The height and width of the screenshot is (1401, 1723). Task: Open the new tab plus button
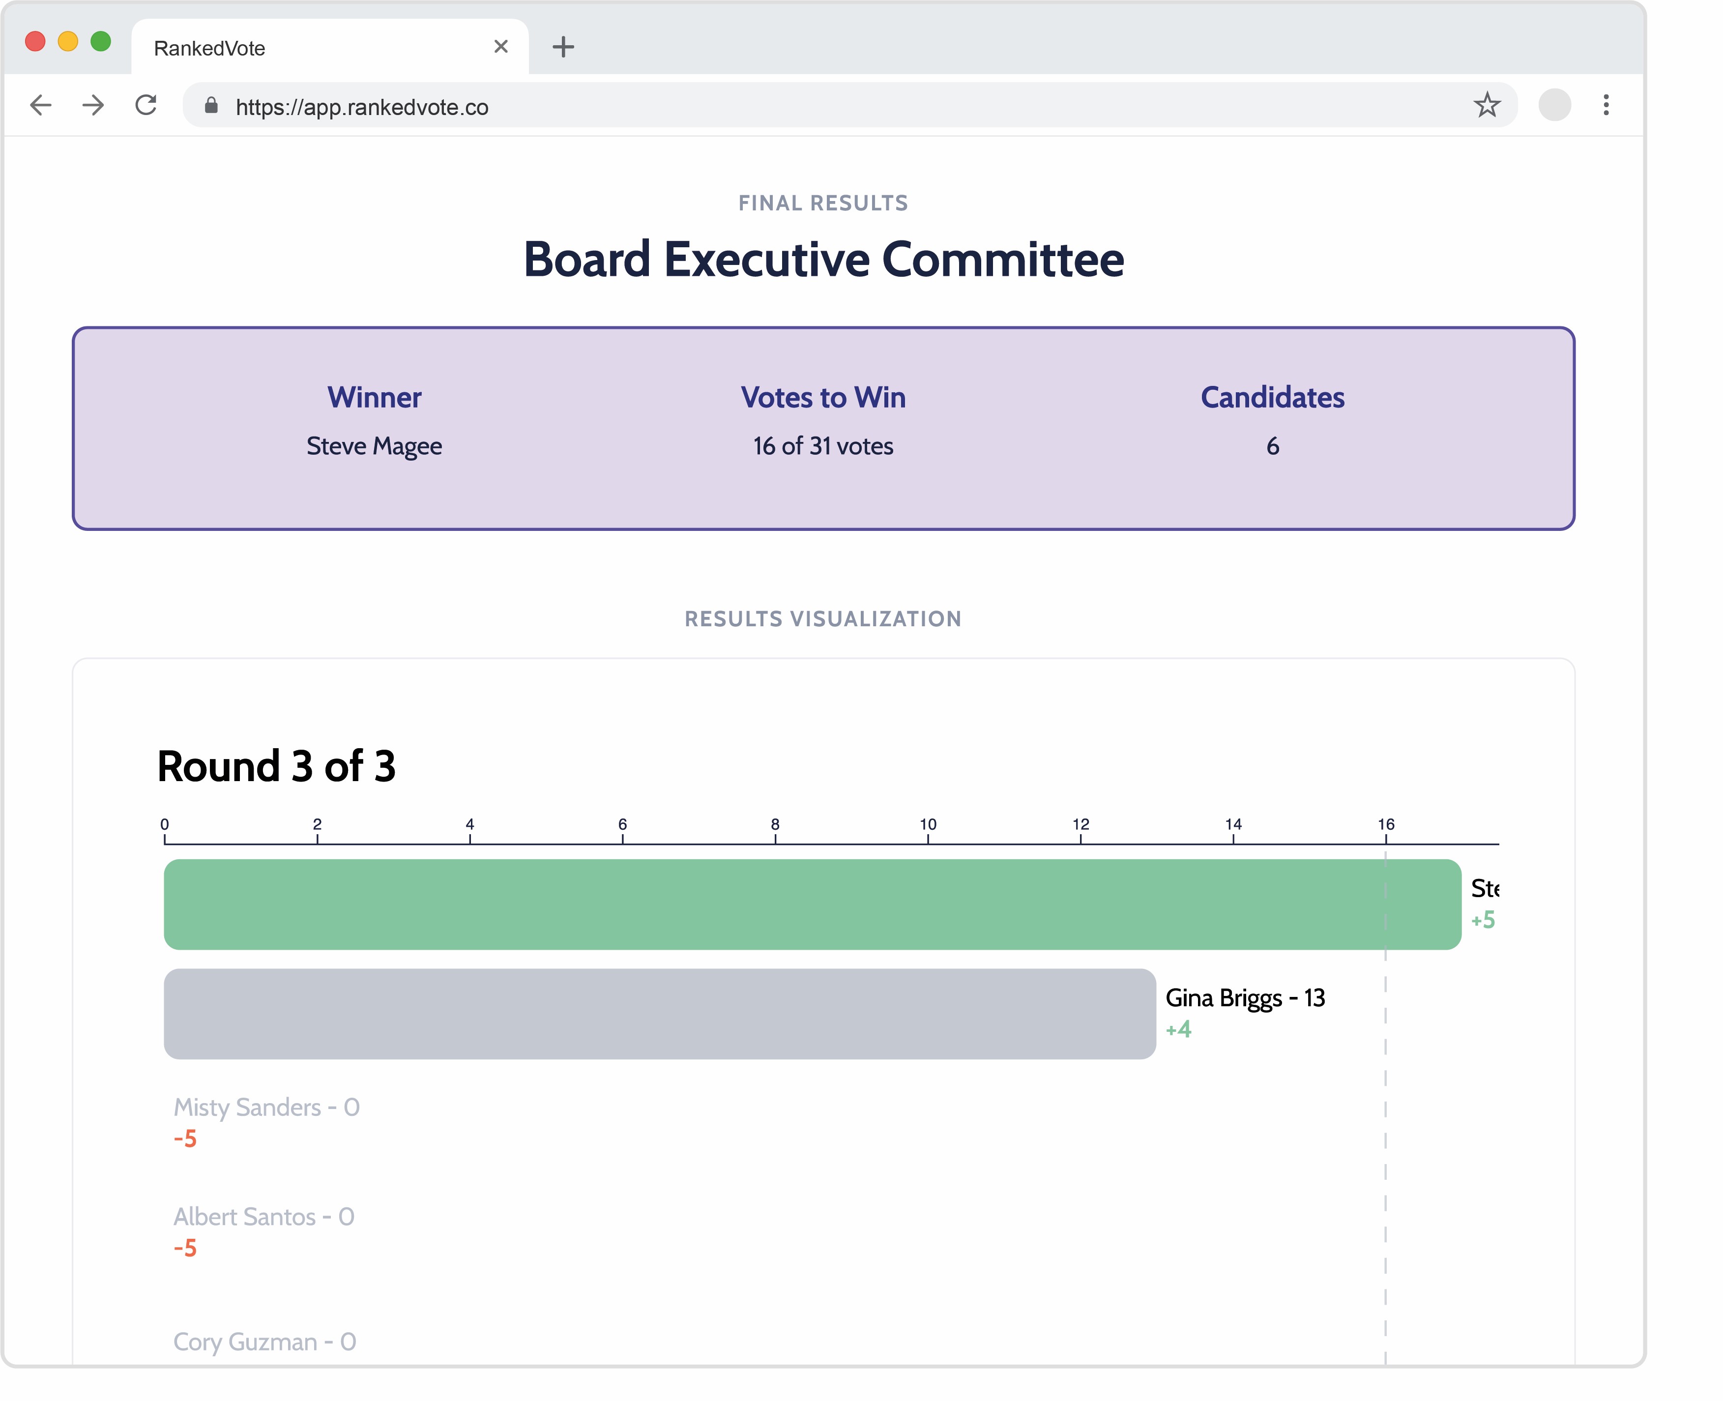(x=563, y=47)
